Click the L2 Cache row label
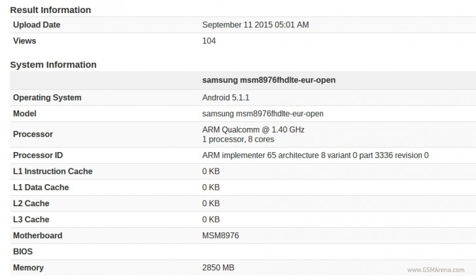The width and height of the screenshot is (476, 280). pyautogui.click(x=31, y=204)
